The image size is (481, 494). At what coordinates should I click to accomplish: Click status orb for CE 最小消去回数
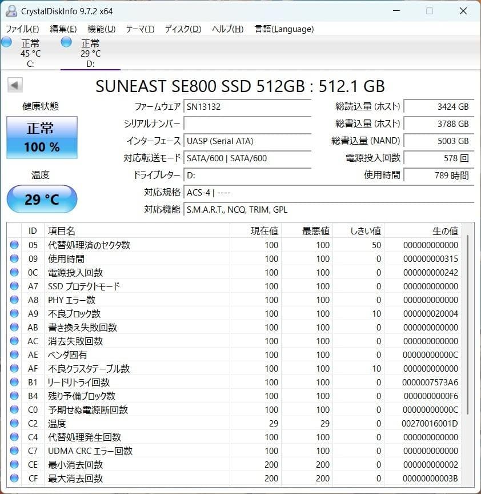(14, 464)
